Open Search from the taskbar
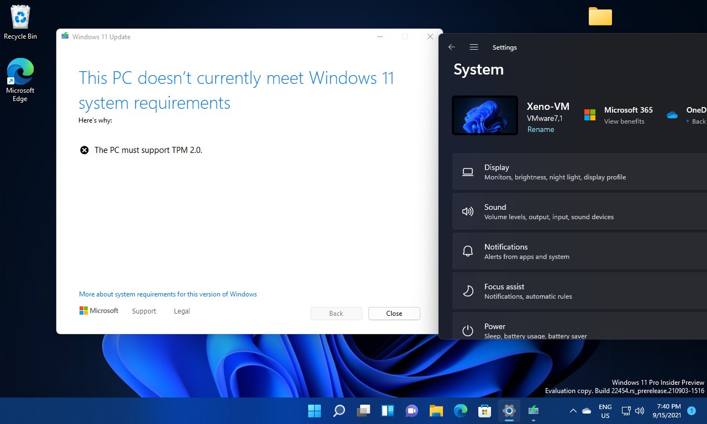707x424 pixels. point(339,411)
